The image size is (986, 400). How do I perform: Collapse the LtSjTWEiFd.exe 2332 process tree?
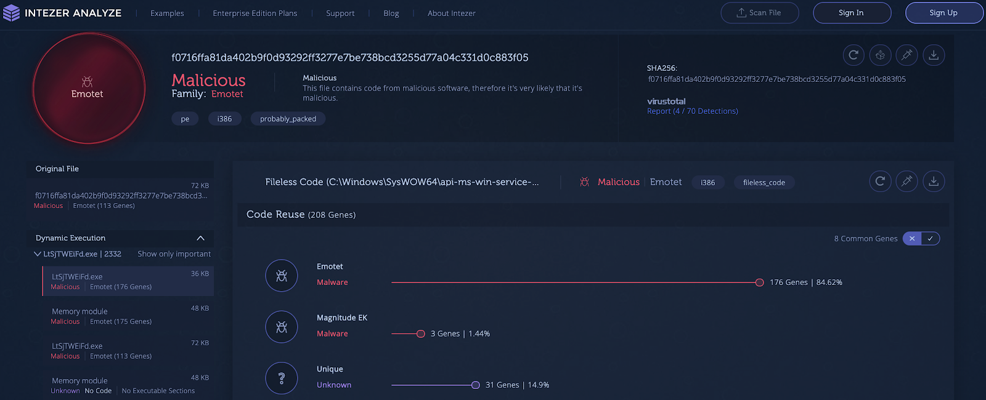[x=38, y=254]
